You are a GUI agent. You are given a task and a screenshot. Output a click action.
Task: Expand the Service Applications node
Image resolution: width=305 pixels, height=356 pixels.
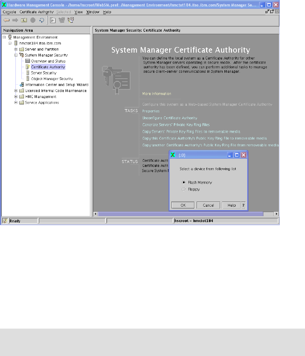point(16,102)
